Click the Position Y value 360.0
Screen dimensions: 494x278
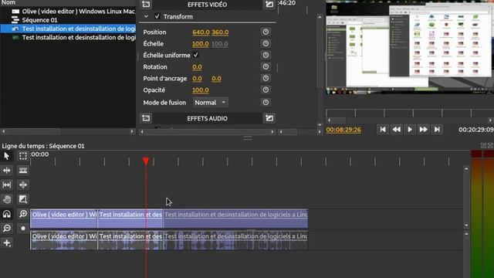click(x=220, y=32)
